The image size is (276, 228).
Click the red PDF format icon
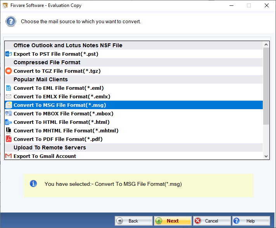click(x=9, y=139)
